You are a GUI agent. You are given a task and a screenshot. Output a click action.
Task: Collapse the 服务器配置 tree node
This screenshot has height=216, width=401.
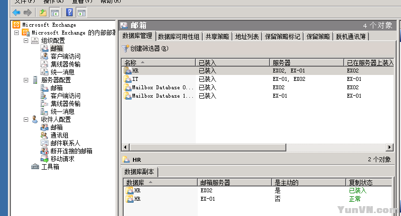26,80
